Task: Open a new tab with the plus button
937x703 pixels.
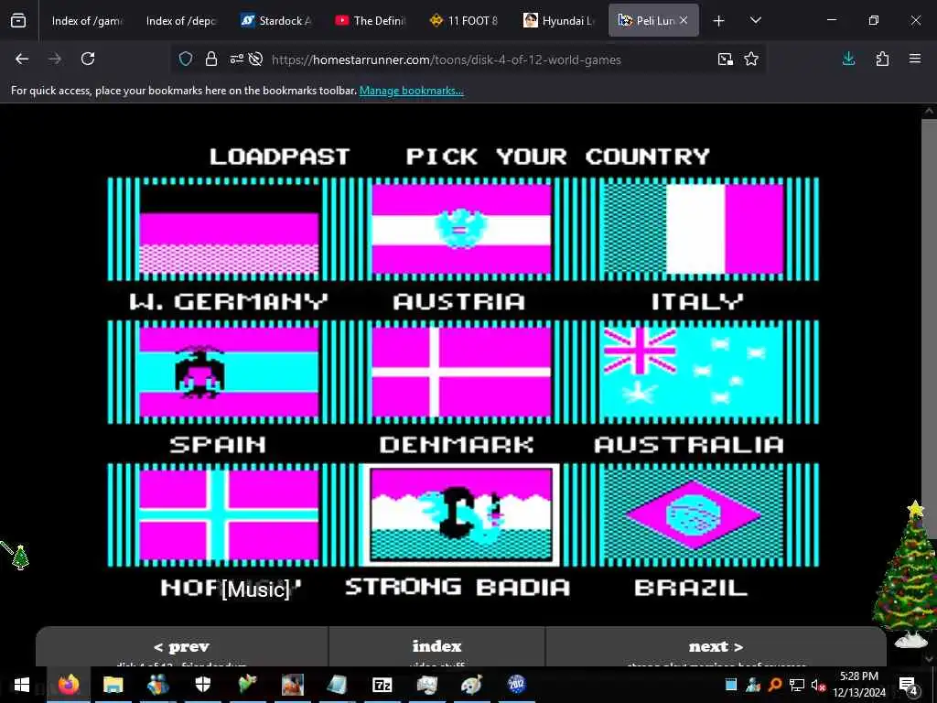Action: pyautogui.click(x=719, y=21)
